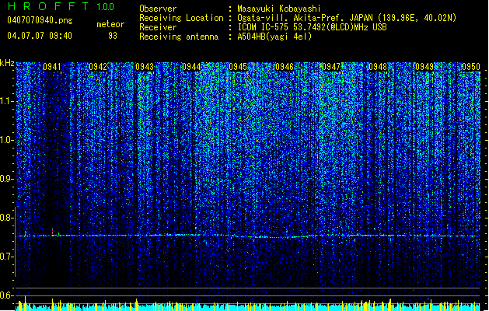Click the 0944 time marker
This screenshot has width=489, height=311.
tap(191, 67)
